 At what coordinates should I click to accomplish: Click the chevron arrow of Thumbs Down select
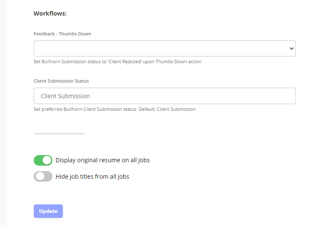[291, 48]
